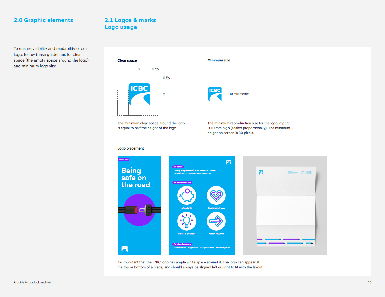Click the word "Knowledgeable" on the poster
Image resolution: width=385 pixels, height=297 pixels.
pyautogui.click(x=223, y=247)
